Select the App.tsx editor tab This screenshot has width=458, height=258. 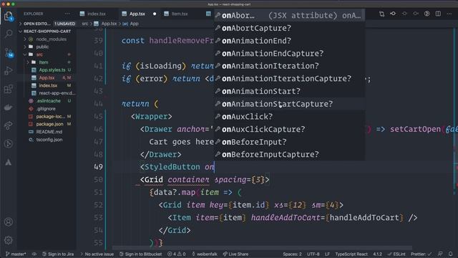click(137, 14)
